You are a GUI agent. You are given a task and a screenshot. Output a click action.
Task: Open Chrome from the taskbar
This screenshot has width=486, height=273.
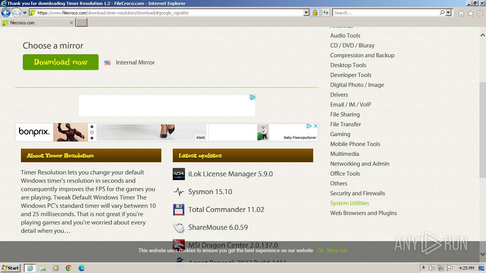69,268
